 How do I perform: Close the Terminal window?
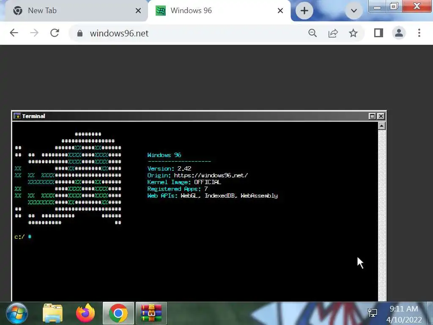click(381, 116)
